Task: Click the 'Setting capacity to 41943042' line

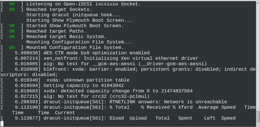Action: pyautogui.click(x=84, y=86)
